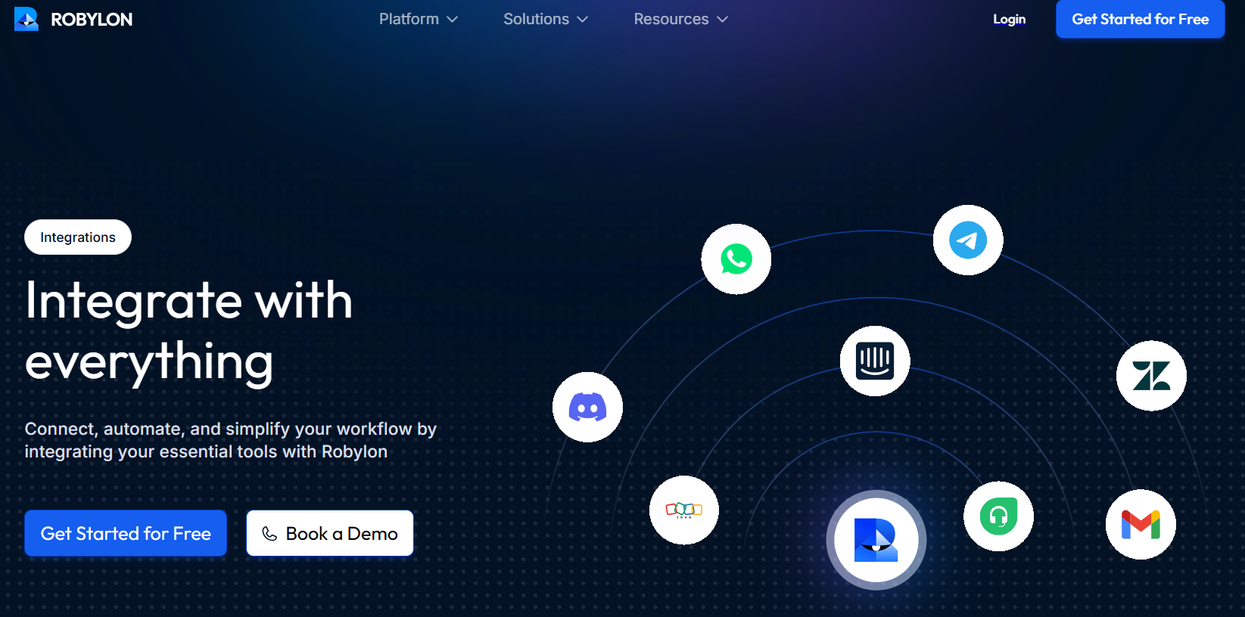This screenshot has width=1245, height=617.
Task: Click the 'Integrate with everything' heading
Action: click(x=189, y=331)
